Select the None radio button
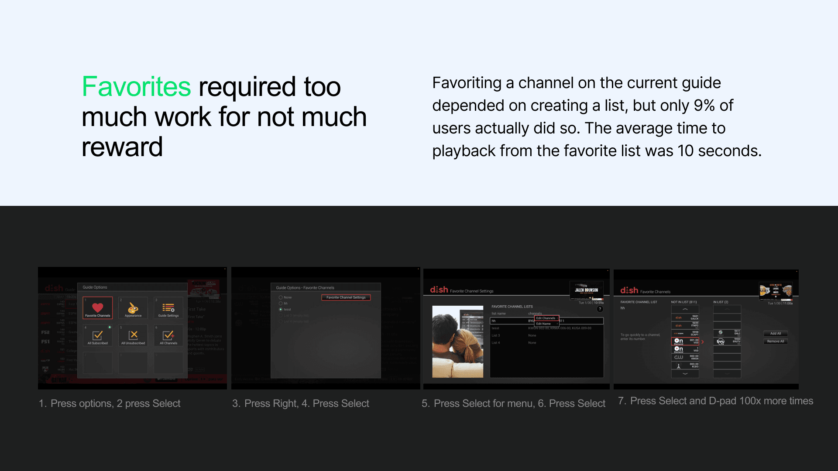Screen dimensions: 838x471 (281, 297)
